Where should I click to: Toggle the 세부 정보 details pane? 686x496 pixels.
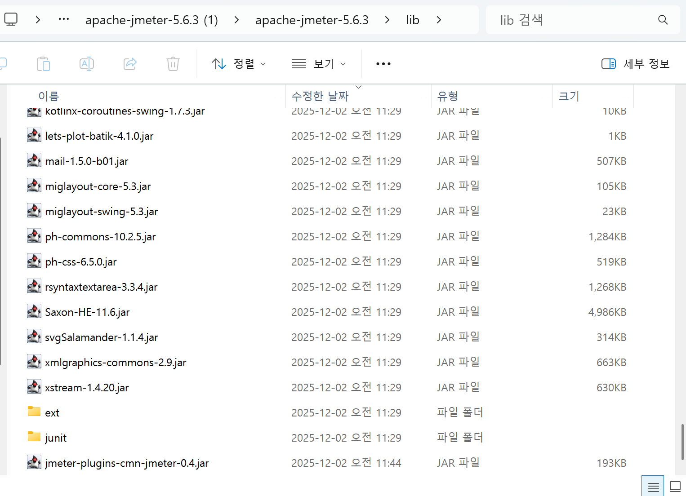coord(635,64)
